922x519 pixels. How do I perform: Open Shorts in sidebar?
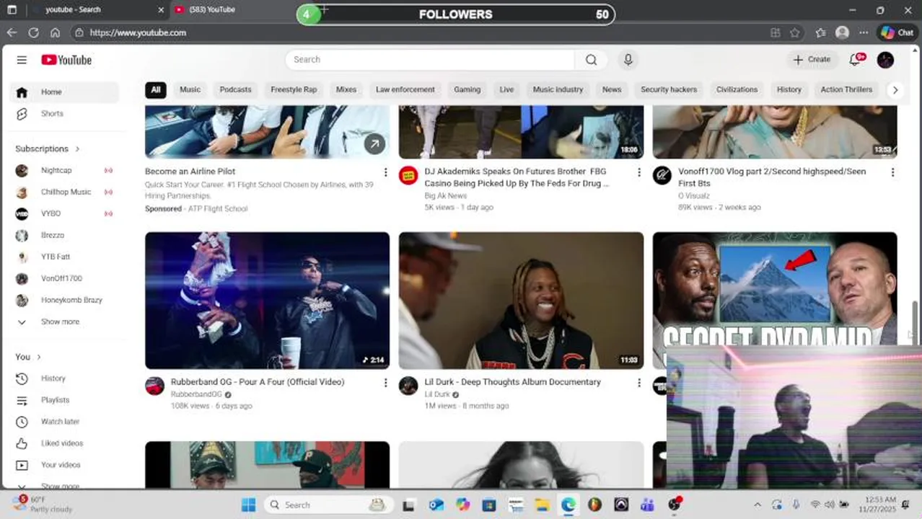pyautogui.click(x=65, y=114)
